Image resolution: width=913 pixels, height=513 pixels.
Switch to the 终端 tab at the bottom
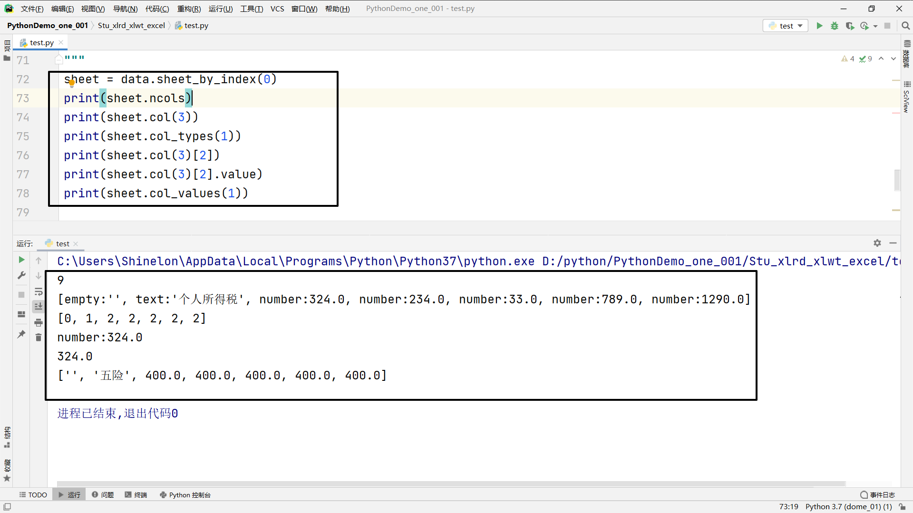(136, 494)
